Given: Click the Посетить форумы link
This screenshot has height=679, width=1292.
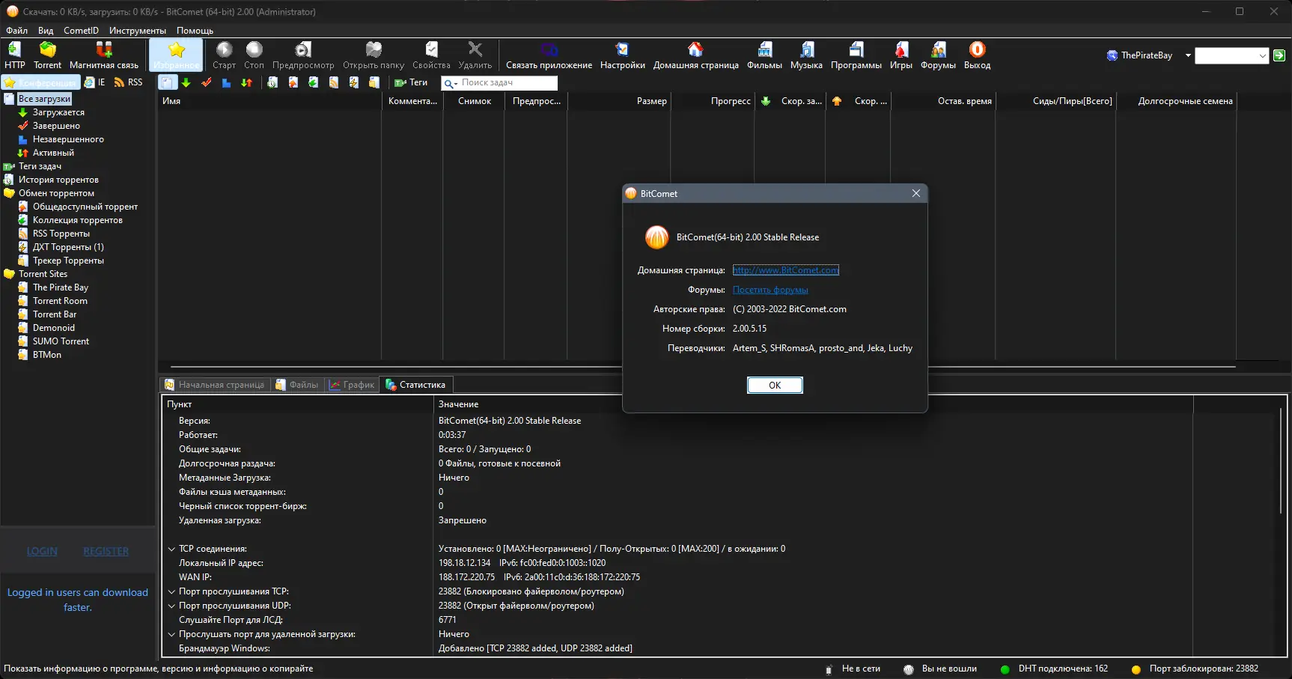Looking at the screenshot, I should pos(770,290).
